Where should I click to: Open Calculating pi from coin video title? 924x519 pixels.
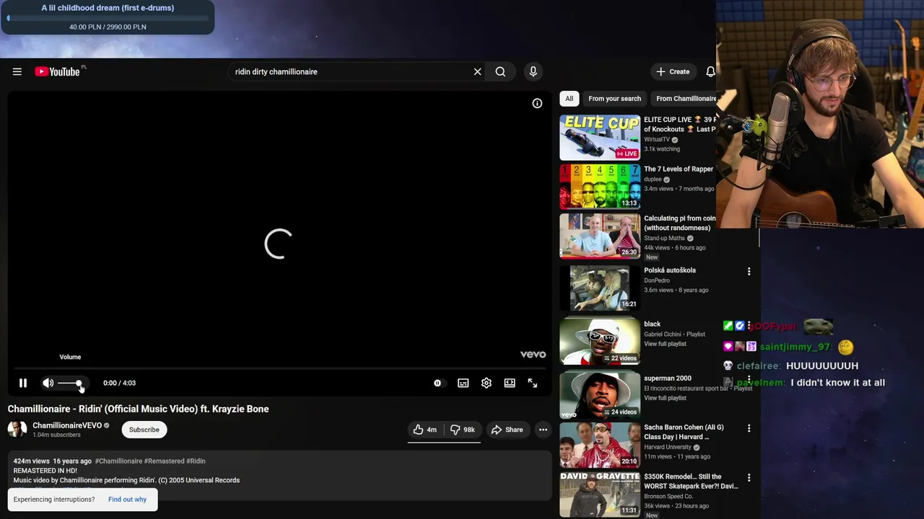[680, 223]
